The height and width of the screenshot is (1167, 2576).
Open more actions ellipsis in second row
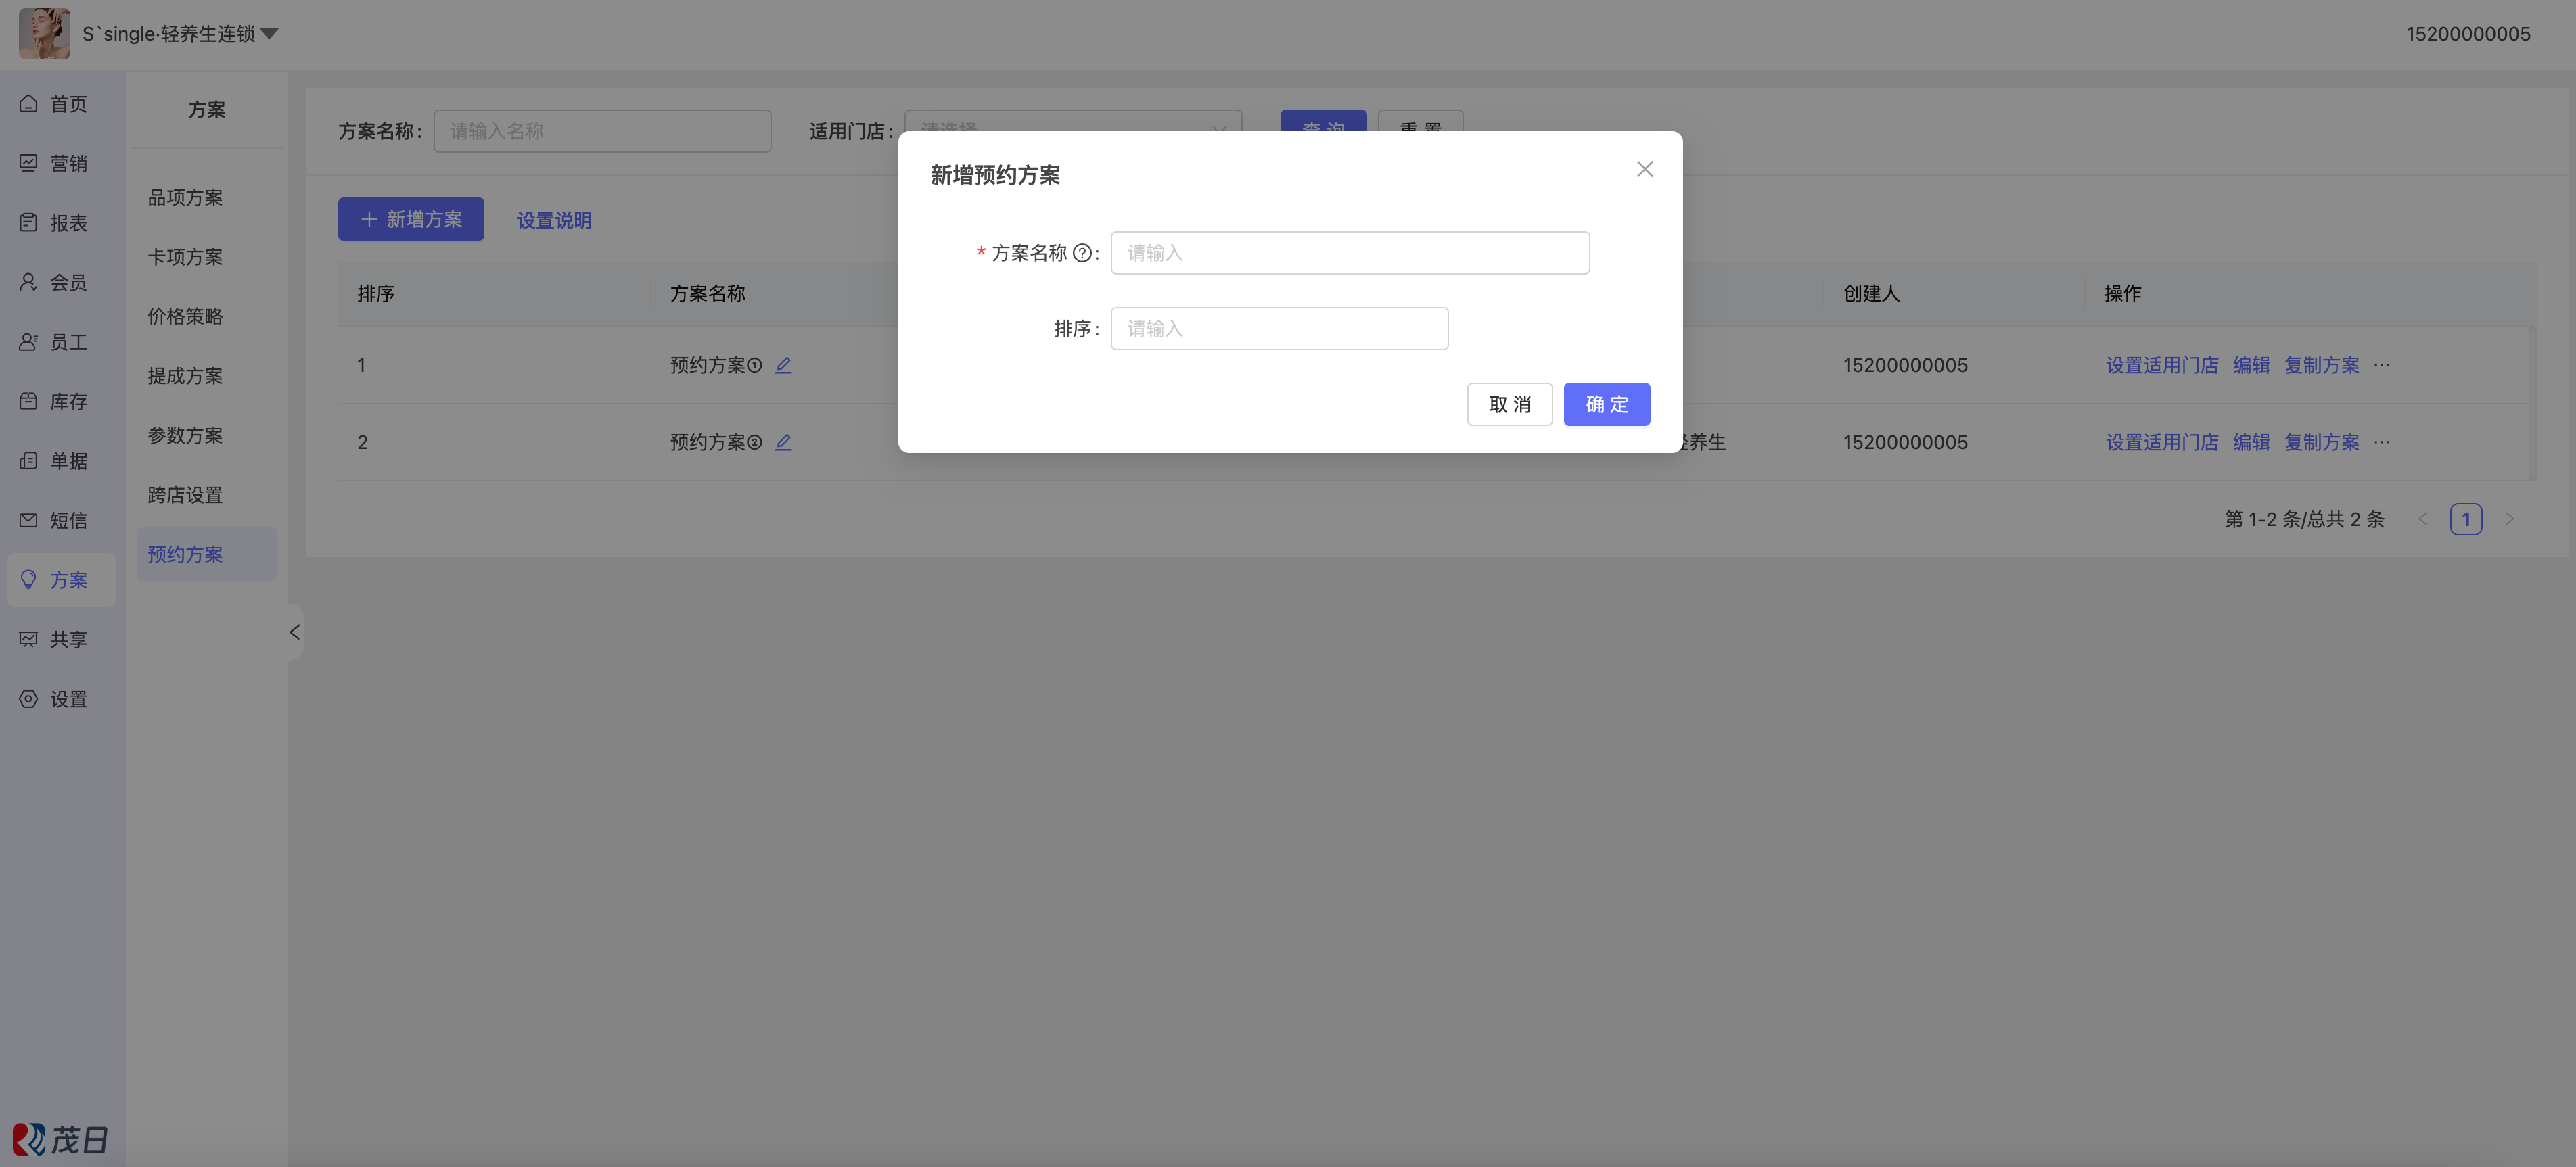pyautogui.click(x=2381, y=442)
